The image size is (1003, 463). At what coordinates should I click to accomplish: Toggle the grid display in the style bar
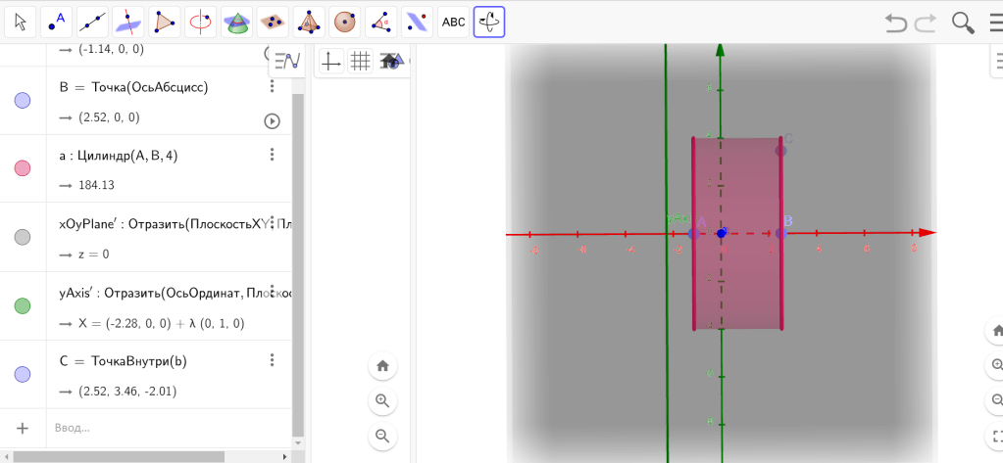[361, 62]
